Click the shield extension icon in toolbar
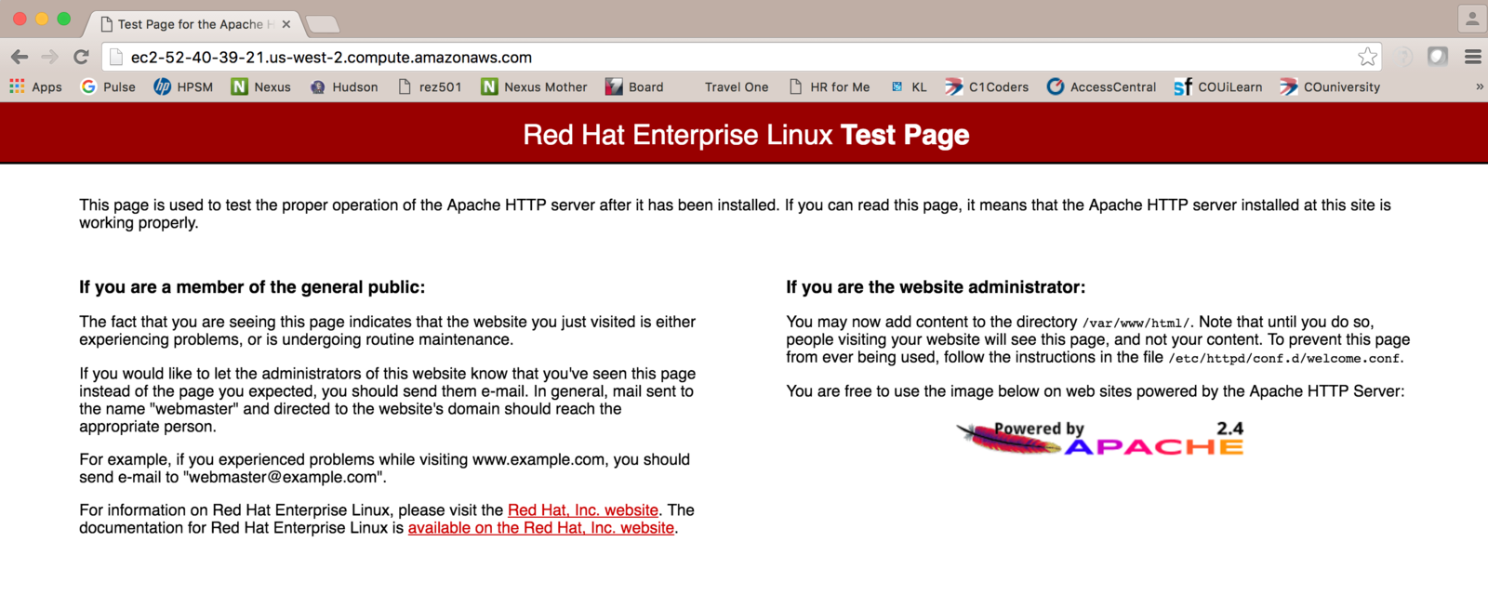The width and height of the screenshot is (1488, 608). (1438, 57)
